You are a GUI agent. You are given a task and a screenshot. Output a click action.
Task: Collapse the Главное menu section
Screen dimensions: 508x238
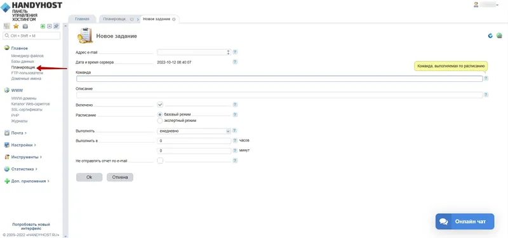coord(20,48)
